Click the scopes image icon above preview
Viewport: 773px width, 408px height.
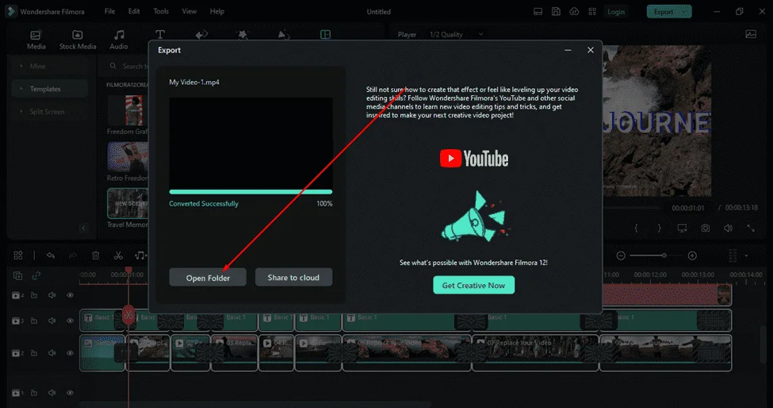751,34
